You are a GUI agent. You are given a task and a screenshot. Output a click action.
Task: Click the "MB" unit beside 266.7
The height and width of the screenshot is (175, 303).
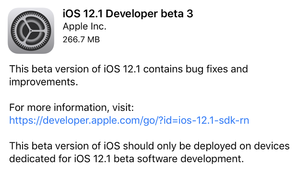(93, 39)
